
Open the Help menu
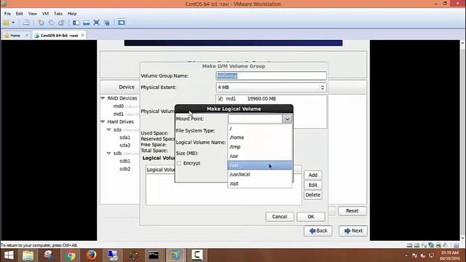(72, 14)
